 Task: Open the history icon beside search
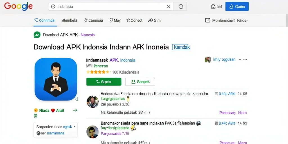pyautogui.click(x=181, y=7)
